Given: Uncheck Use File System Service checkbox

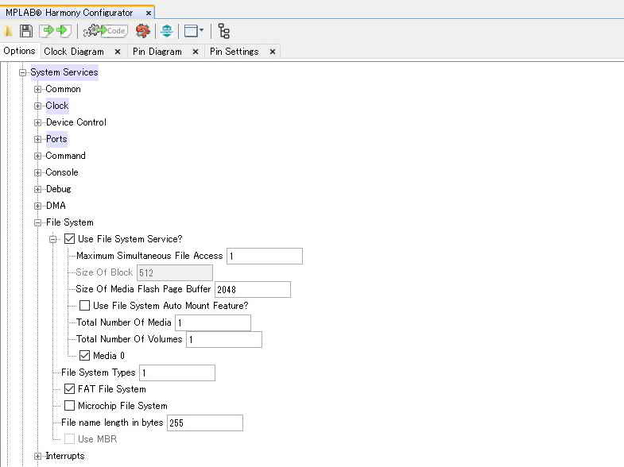Looking at the screenshot, I should pyautogui.click(x=69, y=238).
